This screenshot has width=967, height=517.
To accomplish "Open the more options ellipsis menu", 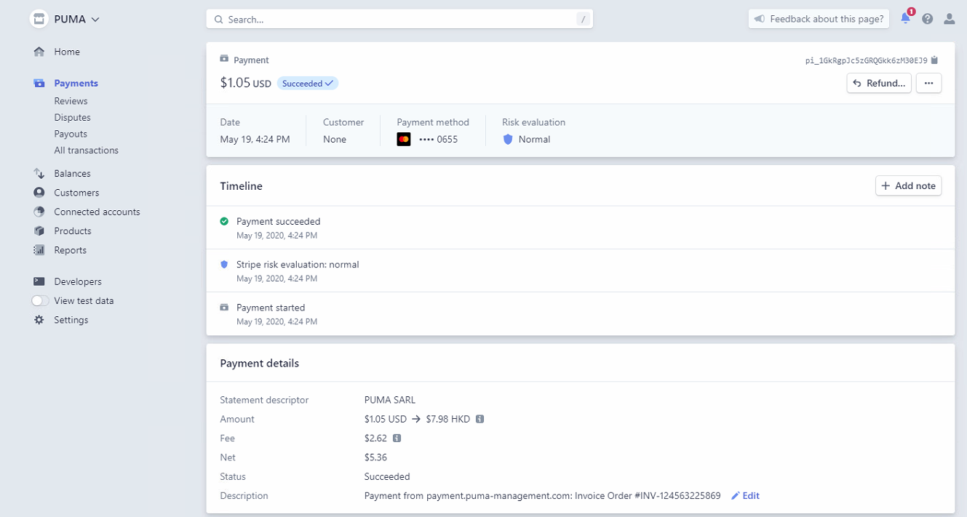I will [x=928, y=84].
